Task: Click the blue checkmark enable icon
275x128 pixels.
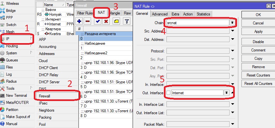Action: (98, 22)
